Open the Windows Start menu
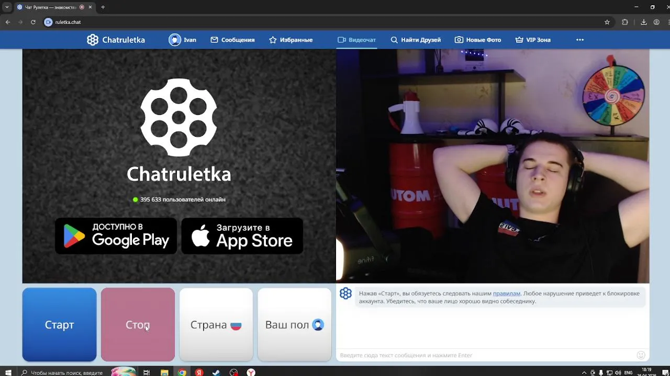This screenshot has height=376, width=670. (8, 372)
